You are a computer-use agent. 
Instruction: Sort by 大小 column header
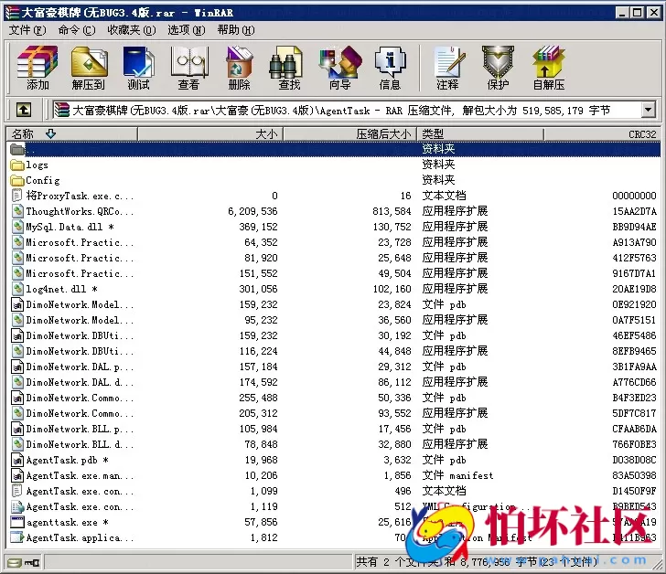coord(210,134)
